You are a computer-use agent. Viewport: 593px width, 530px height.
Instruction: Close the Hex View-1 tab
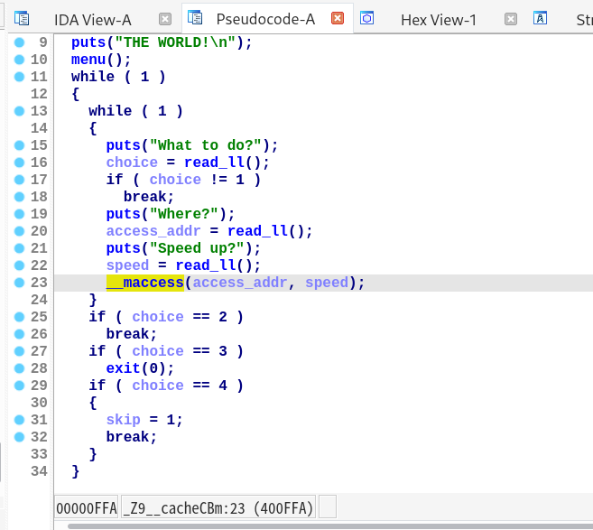[x=511, y=19]
